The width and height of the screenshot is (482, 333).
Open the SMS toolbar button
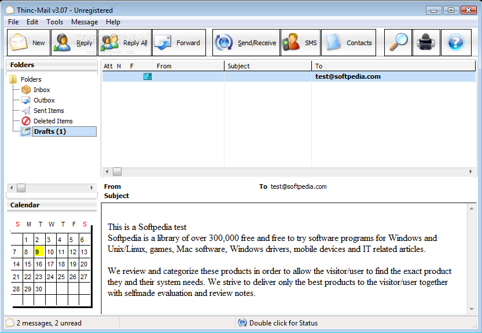click(300, 42)
